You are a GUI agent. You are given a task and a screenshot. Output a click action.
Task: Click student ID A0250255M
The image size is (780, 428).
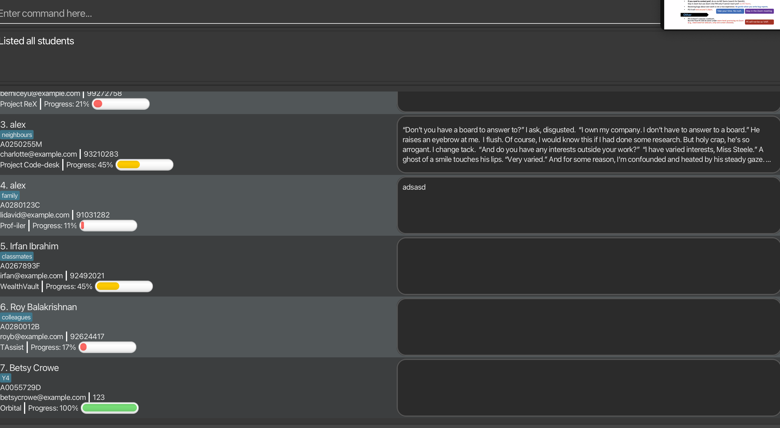coord(21,144)
